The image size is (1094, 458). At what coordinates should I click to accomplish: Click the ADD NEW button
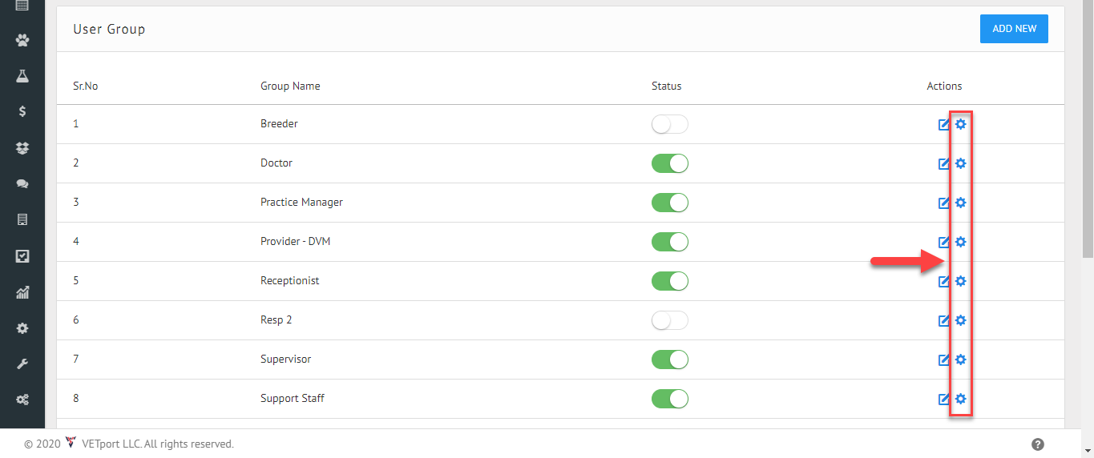(x=1014, y=29)
